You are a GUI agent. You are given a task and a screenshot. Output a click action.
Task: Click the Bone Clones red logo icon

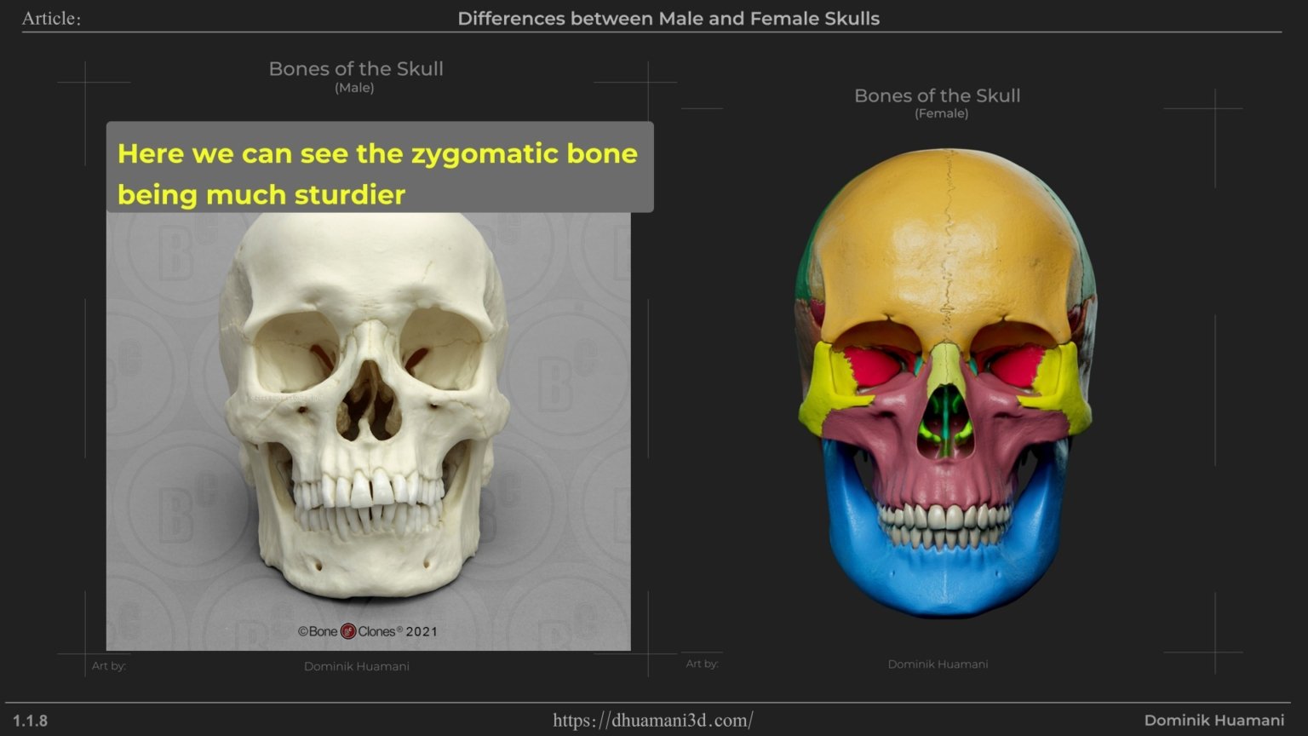click(348, 631)
